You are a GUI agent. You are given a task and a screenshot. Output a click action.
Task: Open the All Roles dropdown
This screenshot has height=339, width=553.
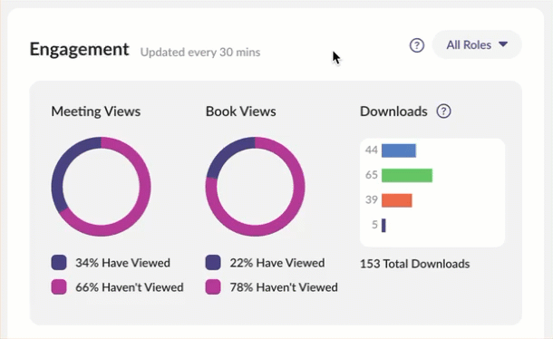(477, 44)
